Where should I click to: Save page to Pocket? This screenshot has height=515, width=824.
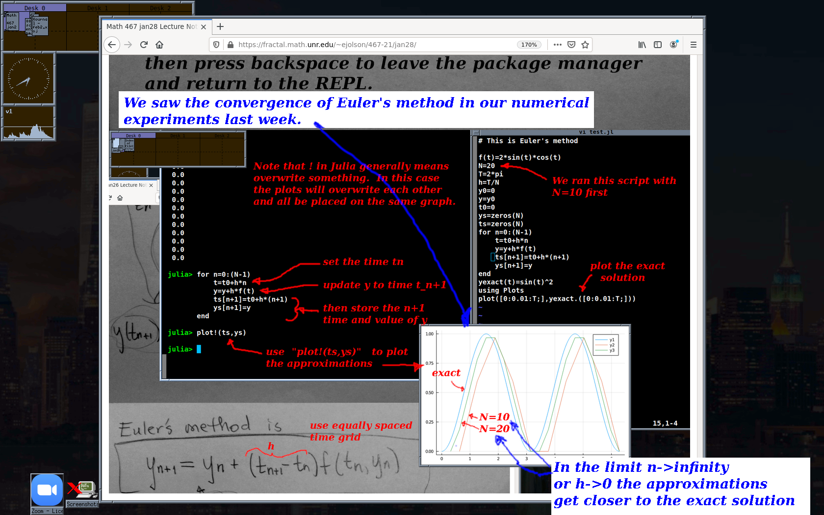571,45
